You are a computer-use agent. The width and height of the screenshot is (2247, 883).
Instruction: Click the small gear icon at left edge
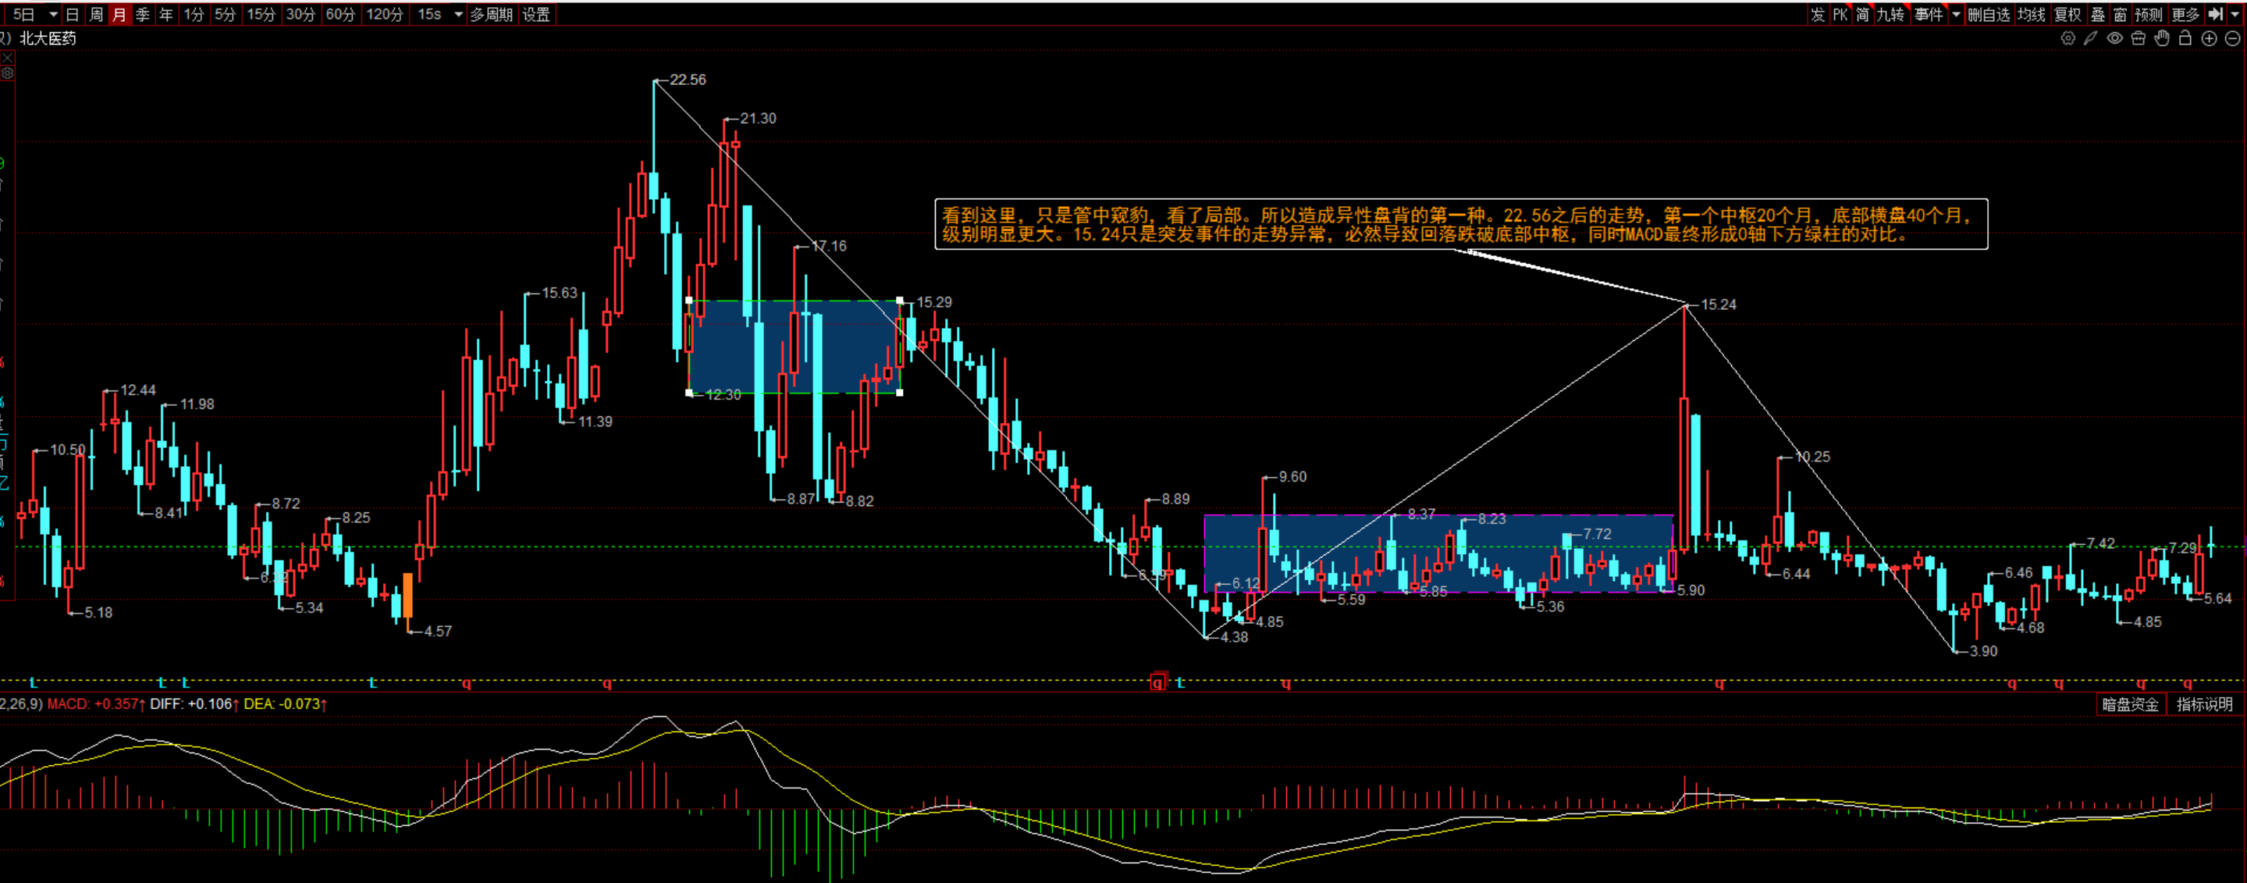[7, 73]
